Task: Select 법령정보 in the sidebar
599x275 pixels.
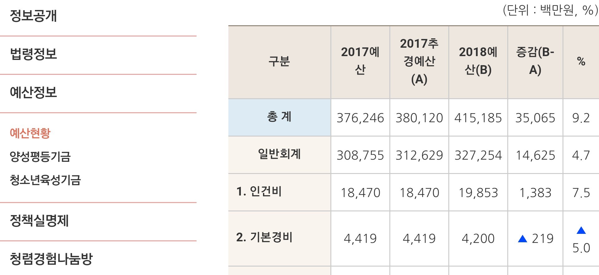Action: (x=33, y=54)
